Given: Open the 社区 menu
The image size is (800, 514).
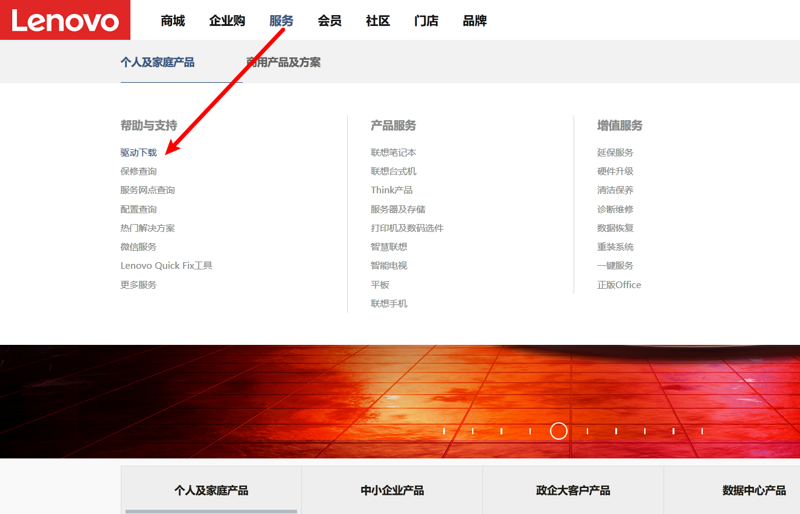Looking at the screenshot, I should 378,21.
